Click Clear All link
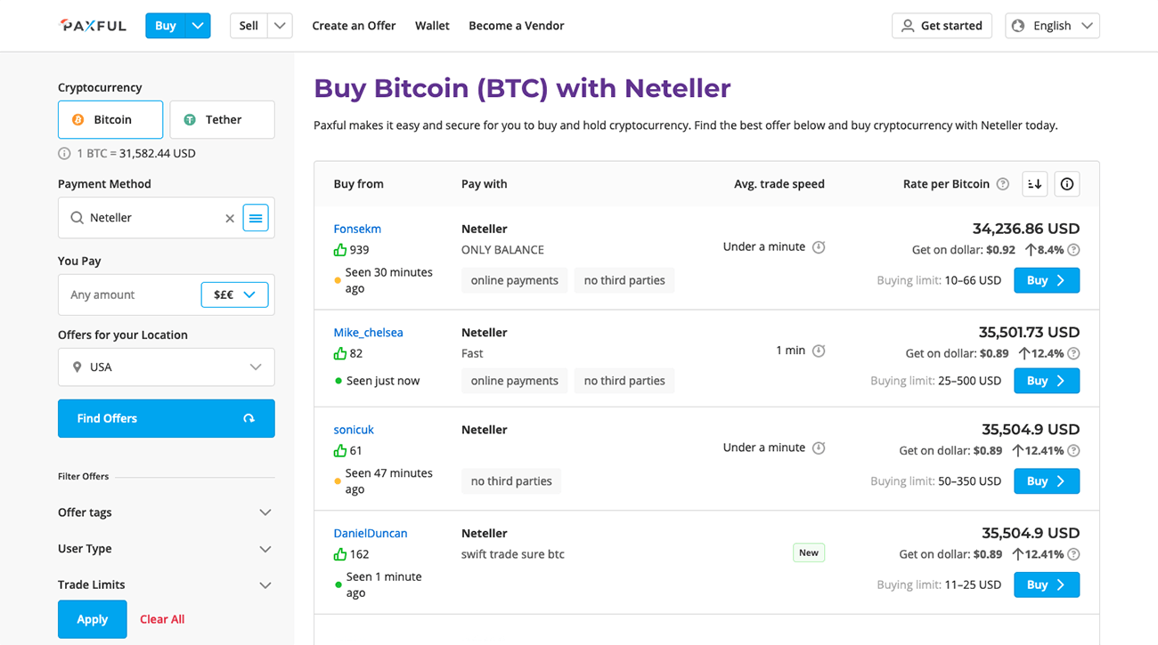This screenshot has width=1158, height=645. coord(162,619)
